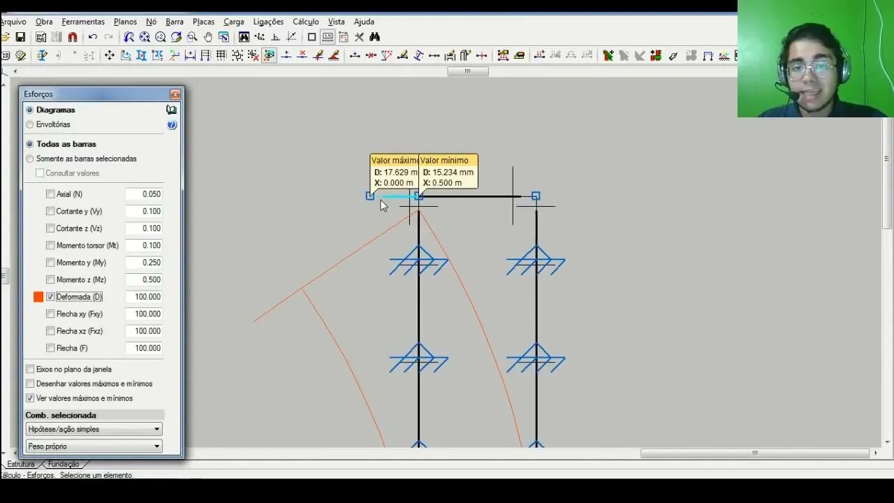The height and width of the screenshot is (503, 894).
Task: Enable the Axial (N) checkbox
Action: coord(50,194)
